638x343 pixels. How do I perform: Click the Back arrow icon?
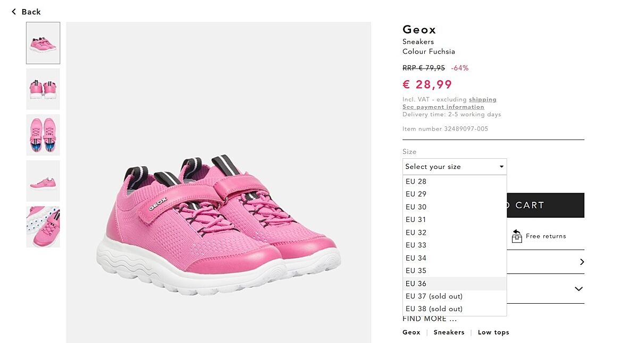pos(14,12)
